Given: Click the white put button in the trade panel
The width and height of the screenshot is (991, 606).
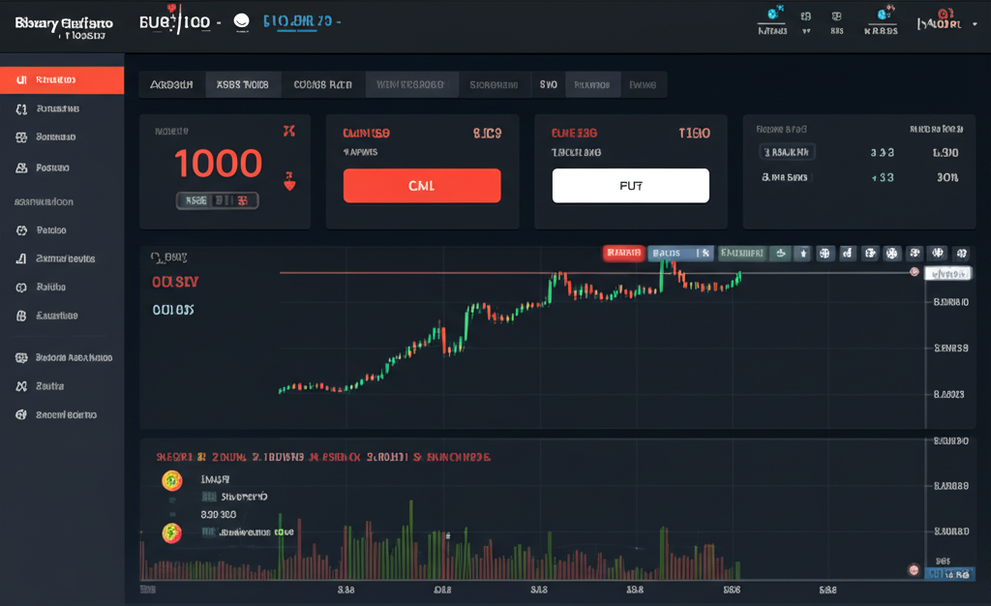Looking at the screenshot, I should coord(630,185).
